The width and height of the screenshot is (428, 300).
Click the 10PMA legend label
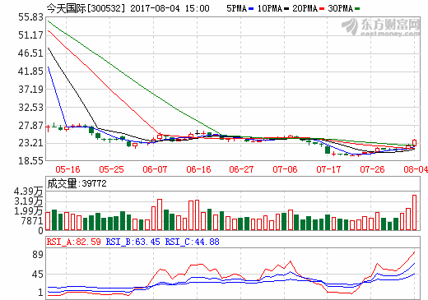click(270, 8)
